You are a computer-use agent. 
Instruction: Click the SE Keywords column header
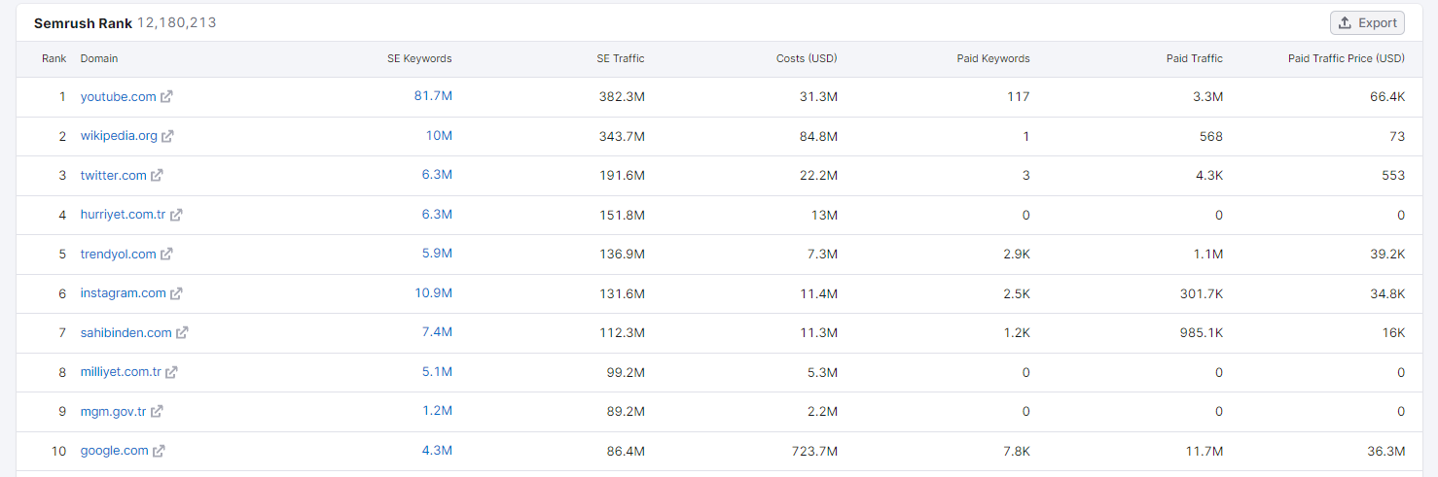(419, 59)
